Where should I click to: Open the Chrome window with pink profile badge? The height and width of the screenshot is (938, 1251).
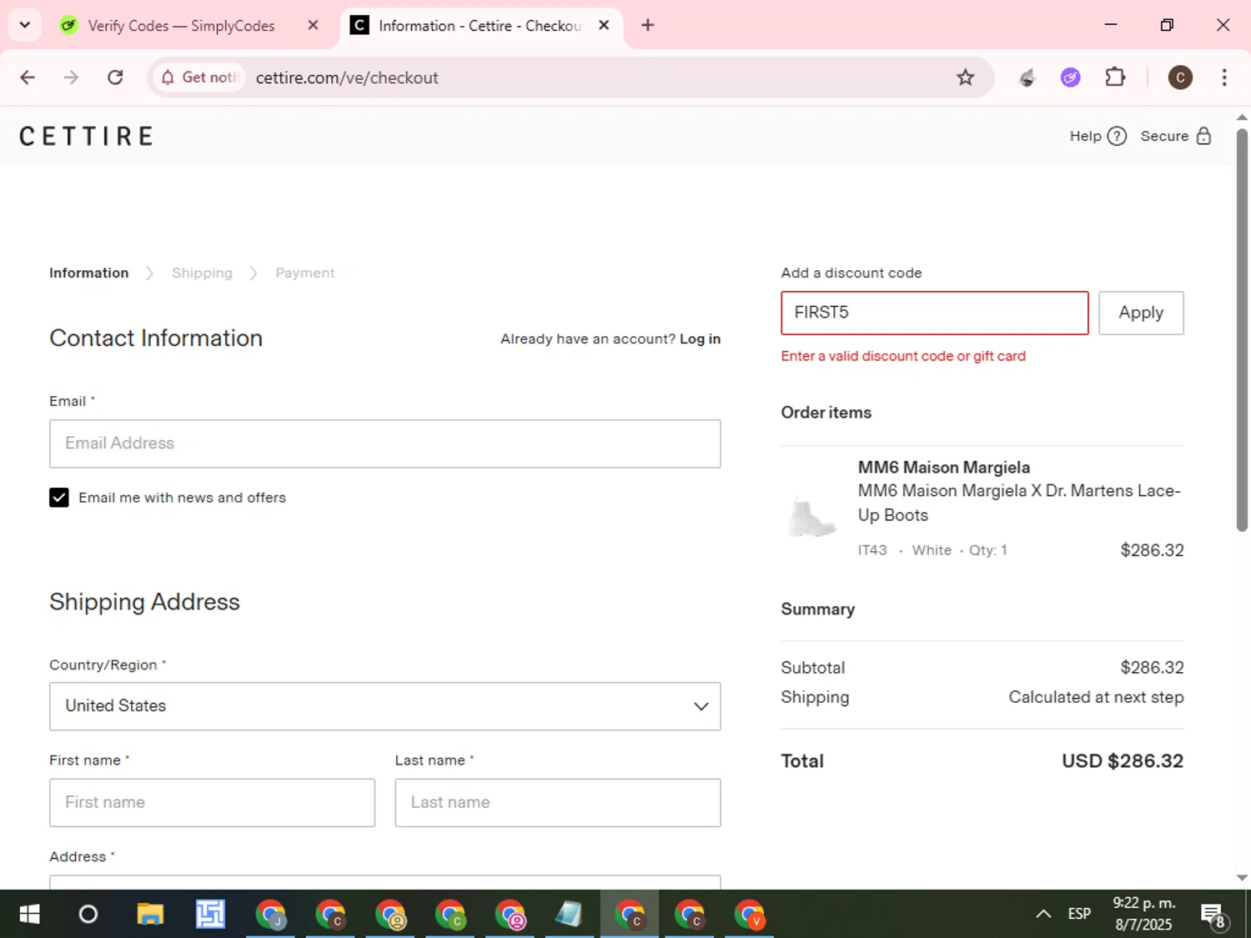(510, 915)
